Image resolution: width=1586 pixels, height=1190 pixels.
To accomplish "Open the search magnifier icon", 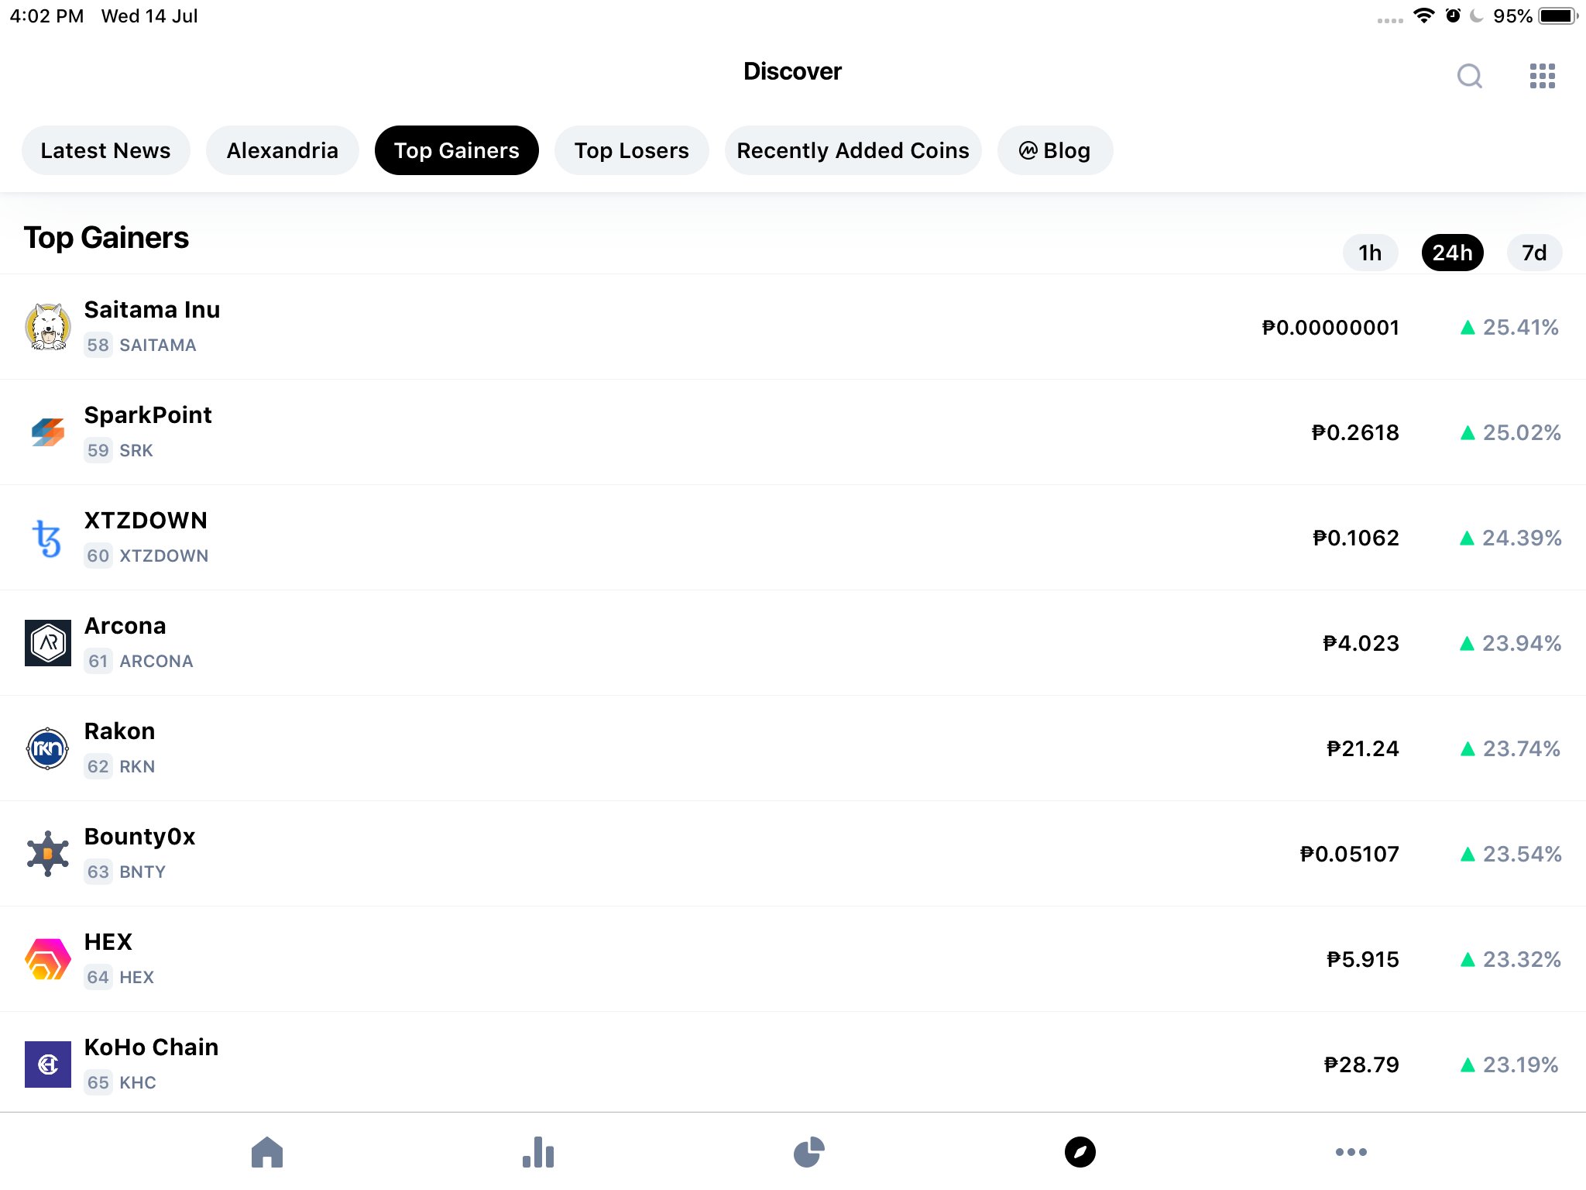I will (x=1469, y=76).
